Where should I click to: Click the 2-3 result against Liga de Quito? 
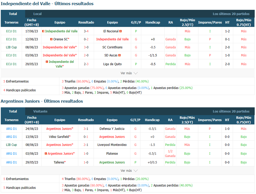(x=86, y=64)
